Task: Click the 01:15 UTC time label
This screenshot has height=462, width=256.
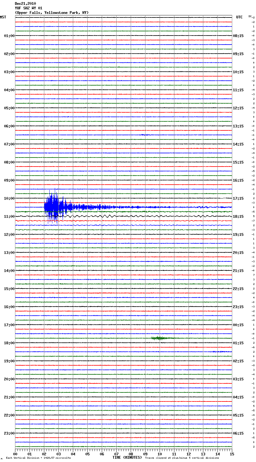Action: coord(238,343)
